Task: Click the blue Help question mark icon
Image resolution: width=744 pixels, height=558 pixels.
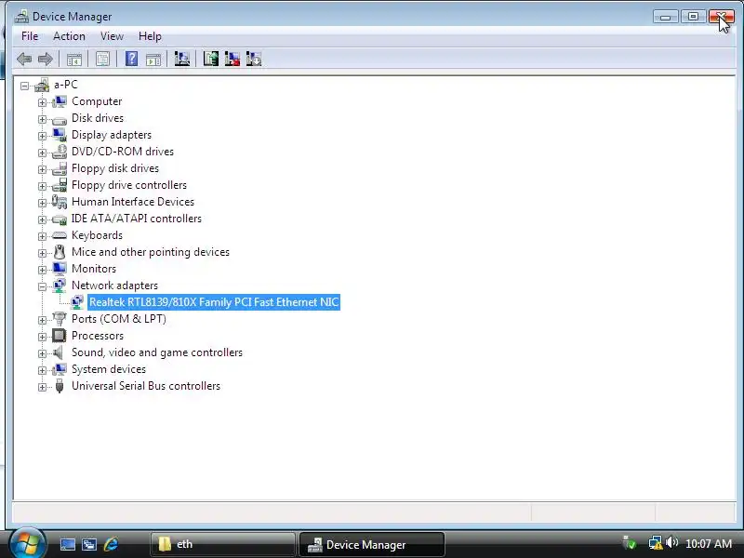Action: pyautogui.click(x=131, y=59)
